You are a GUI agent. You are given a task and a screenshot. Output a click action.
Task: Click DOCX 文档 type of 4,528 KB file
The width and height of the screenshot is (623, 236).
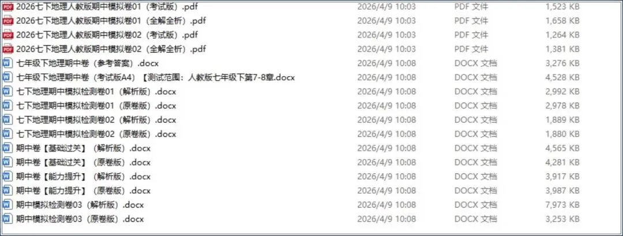click(475, 77)
